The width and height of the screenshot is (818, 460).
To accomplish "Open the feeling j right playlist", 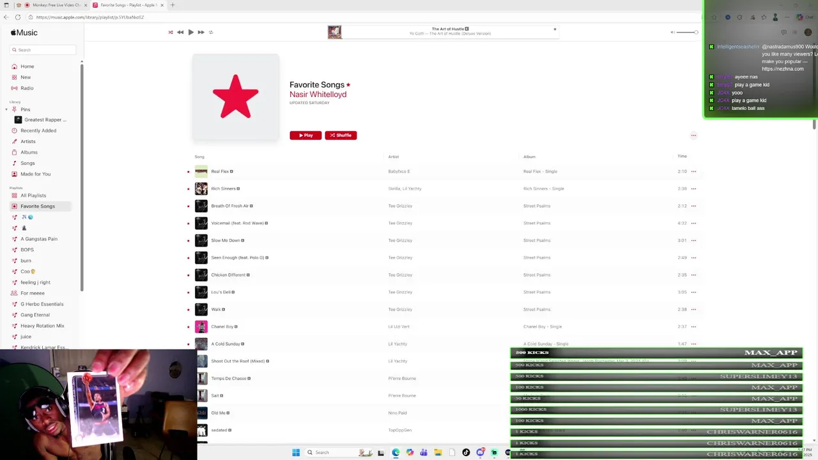I will 35,282.
